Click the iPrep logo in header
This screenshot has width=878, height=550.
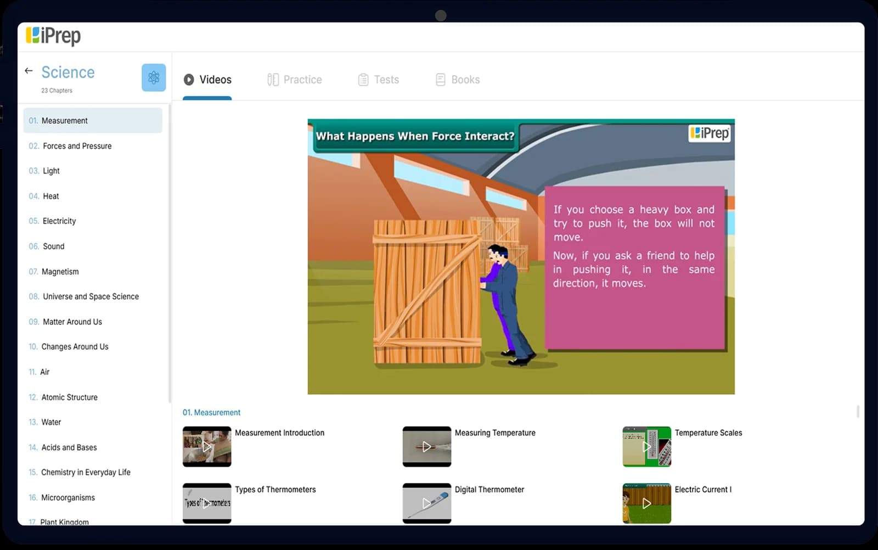[x=53, y=36]
